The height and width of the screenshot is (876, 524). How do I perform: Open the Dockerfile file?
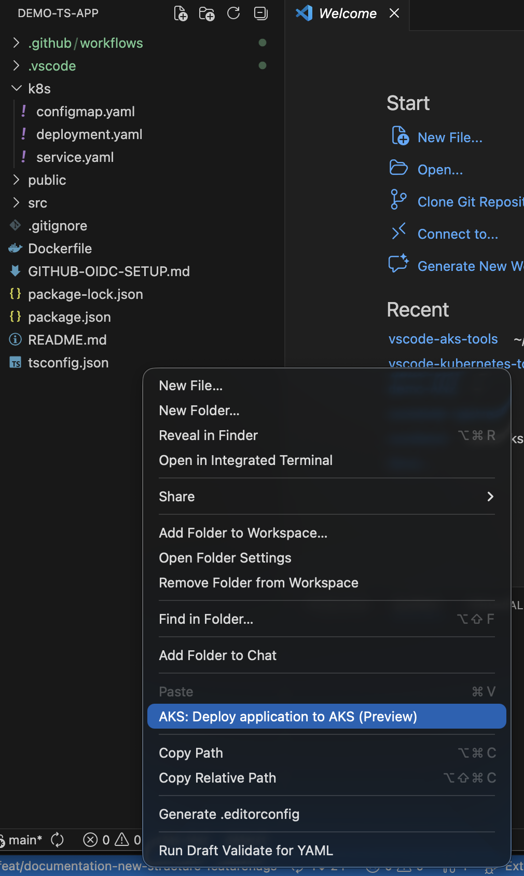tap(60, 248)
